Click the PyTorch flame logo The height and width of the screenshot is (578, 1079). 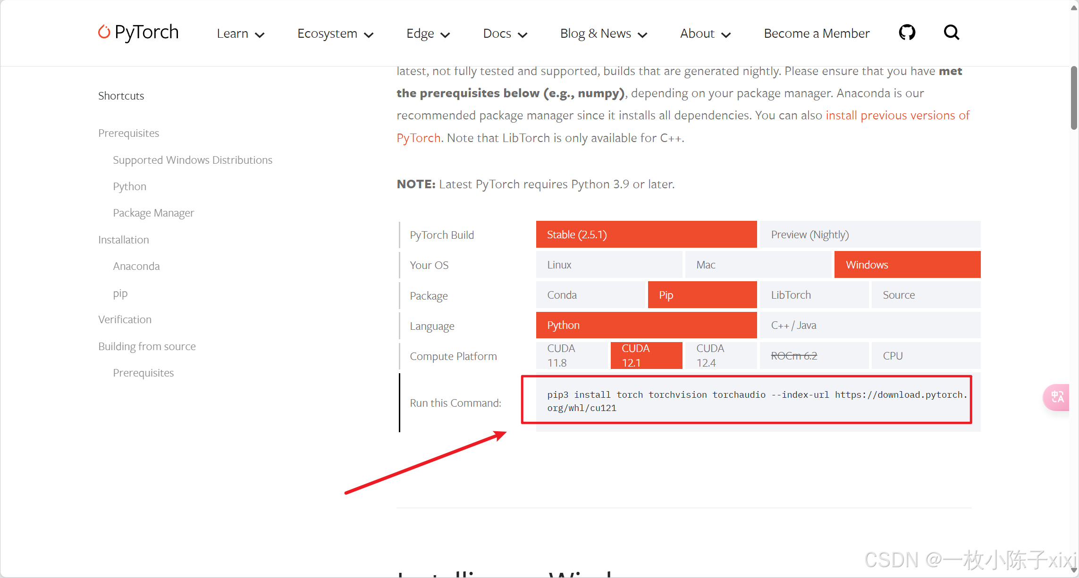pyautogui.click(x=104, y=32)
